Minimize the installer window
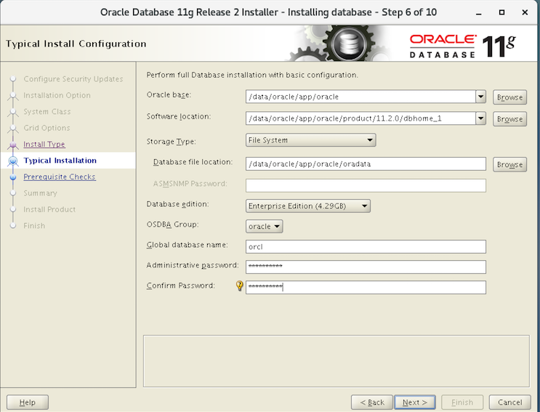Viewport: 540px width, 412px height. (x=479, y=13)
